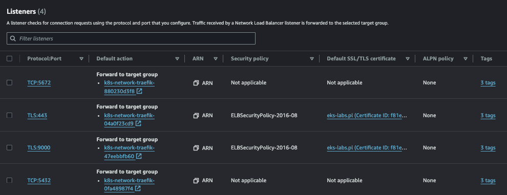Click the Listeners (4) heading
Viewport: 507px width, 195px height.
[x=26, y=12]
